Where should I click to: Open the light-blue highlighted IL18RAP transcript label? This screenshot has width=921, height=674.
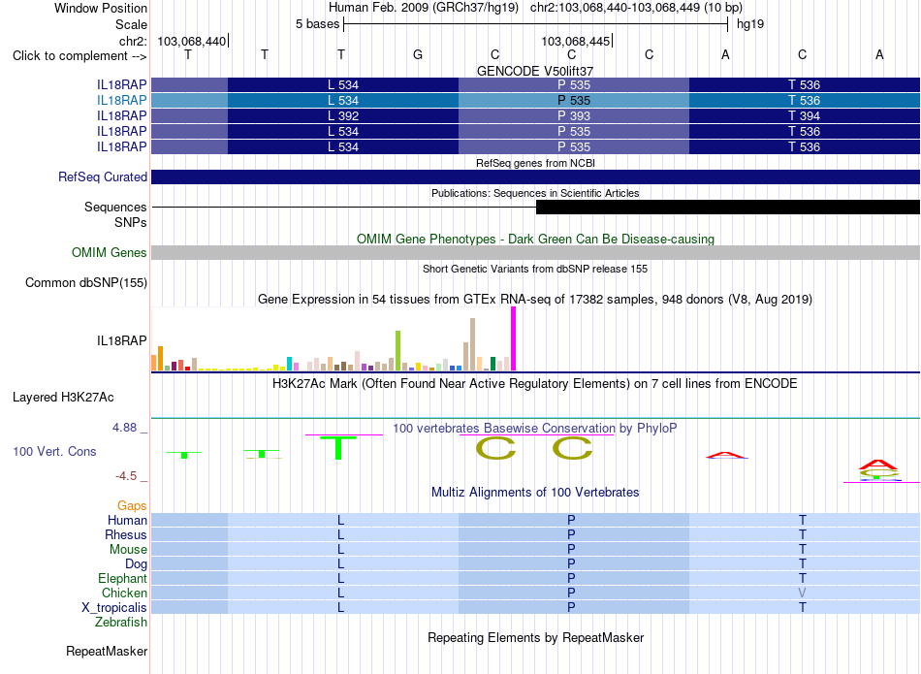[121, 101]
